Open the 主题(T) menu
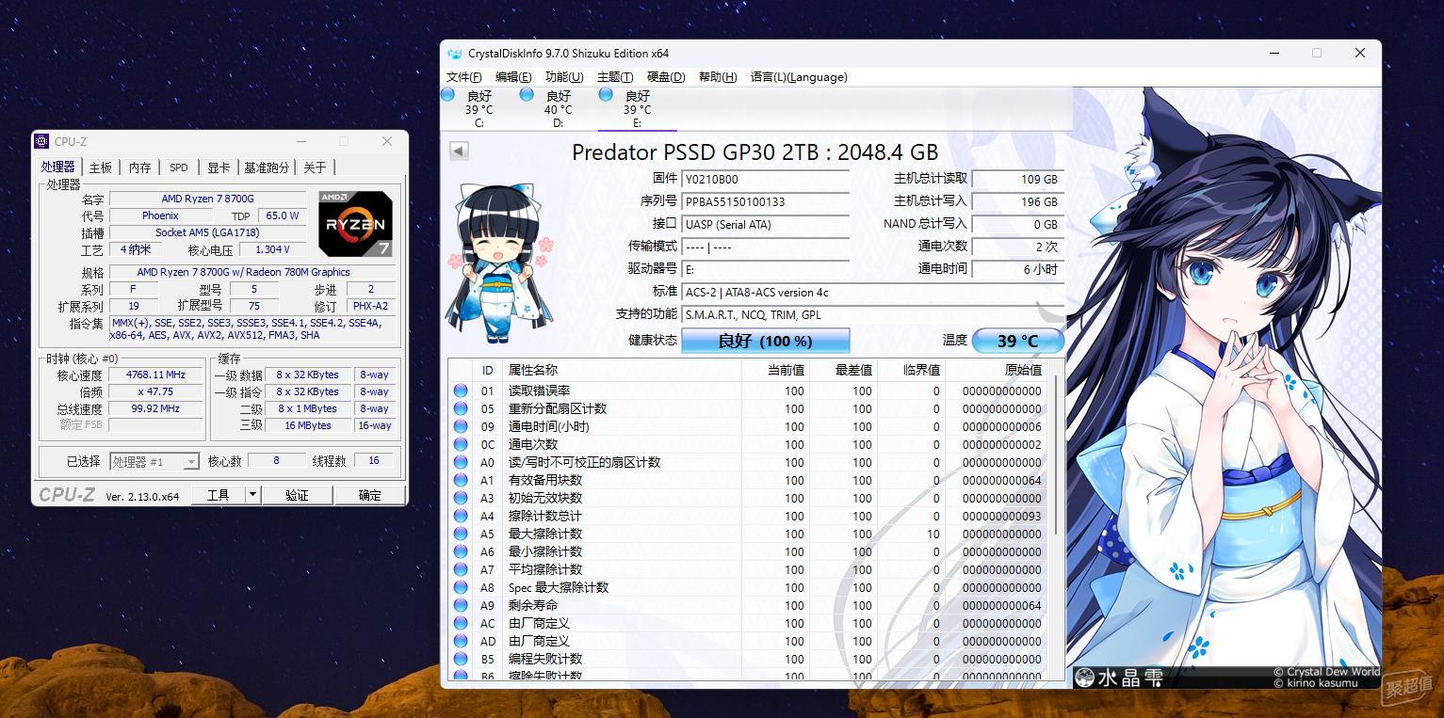Viewport: 1444px width, 718px height. point(615,77)
